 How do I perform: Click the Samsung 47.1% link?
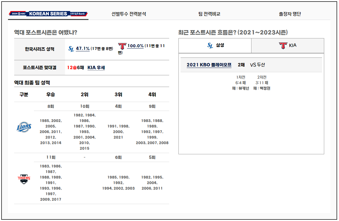(x=83, y=49)
